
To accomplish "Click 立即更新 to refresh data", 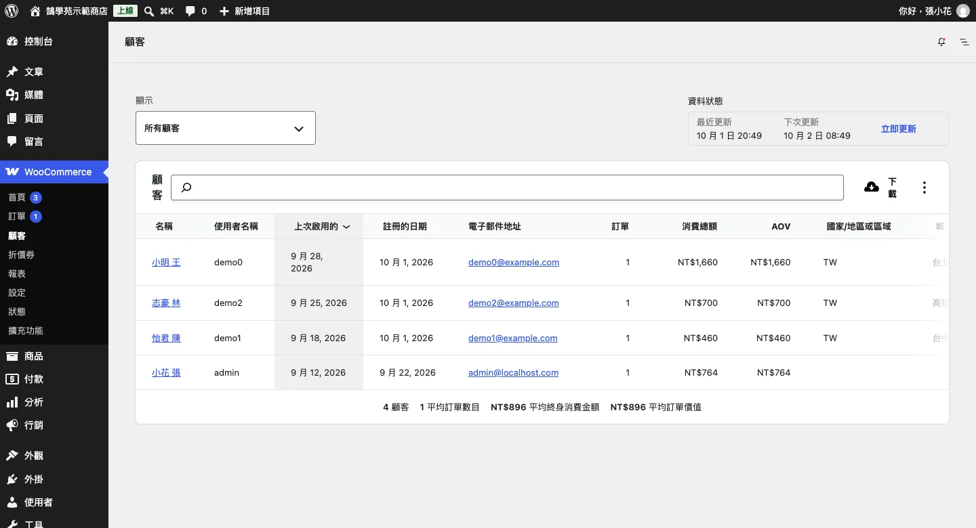I will (898, 129).
